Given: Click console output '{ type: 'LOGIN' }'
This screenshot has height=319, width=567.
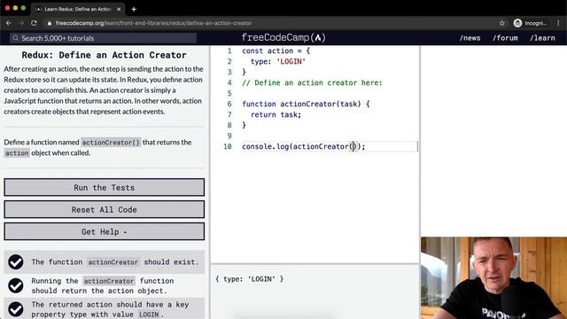Looking at the screenshot, I should point(250,279).
